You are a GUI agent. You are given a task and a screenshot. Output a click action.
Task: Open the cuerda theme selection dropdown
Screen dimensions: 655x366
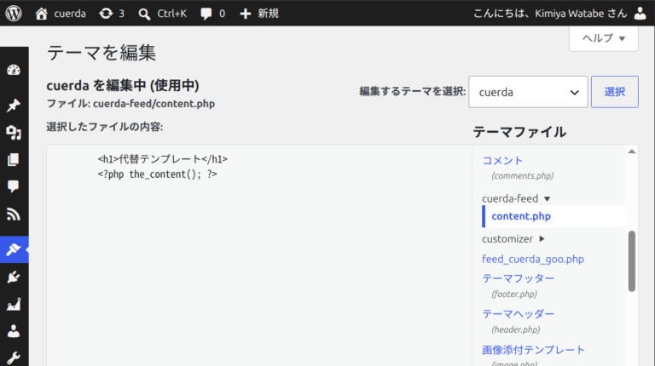pyautogui.click(x=528, y=92)
